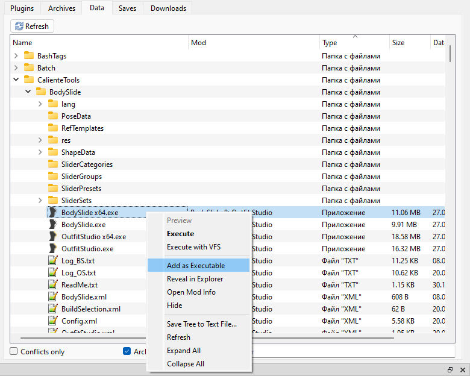Click the BodySlide.exe application icon
This screenshot has width=470, height=376.
pyautogui.click(x=53, y=224)
